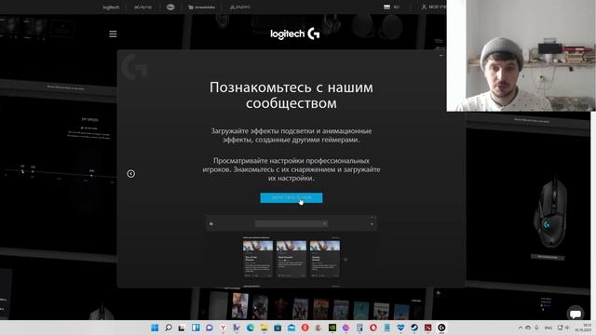Switch to Logitech G HUB on the taskbar

441,328
